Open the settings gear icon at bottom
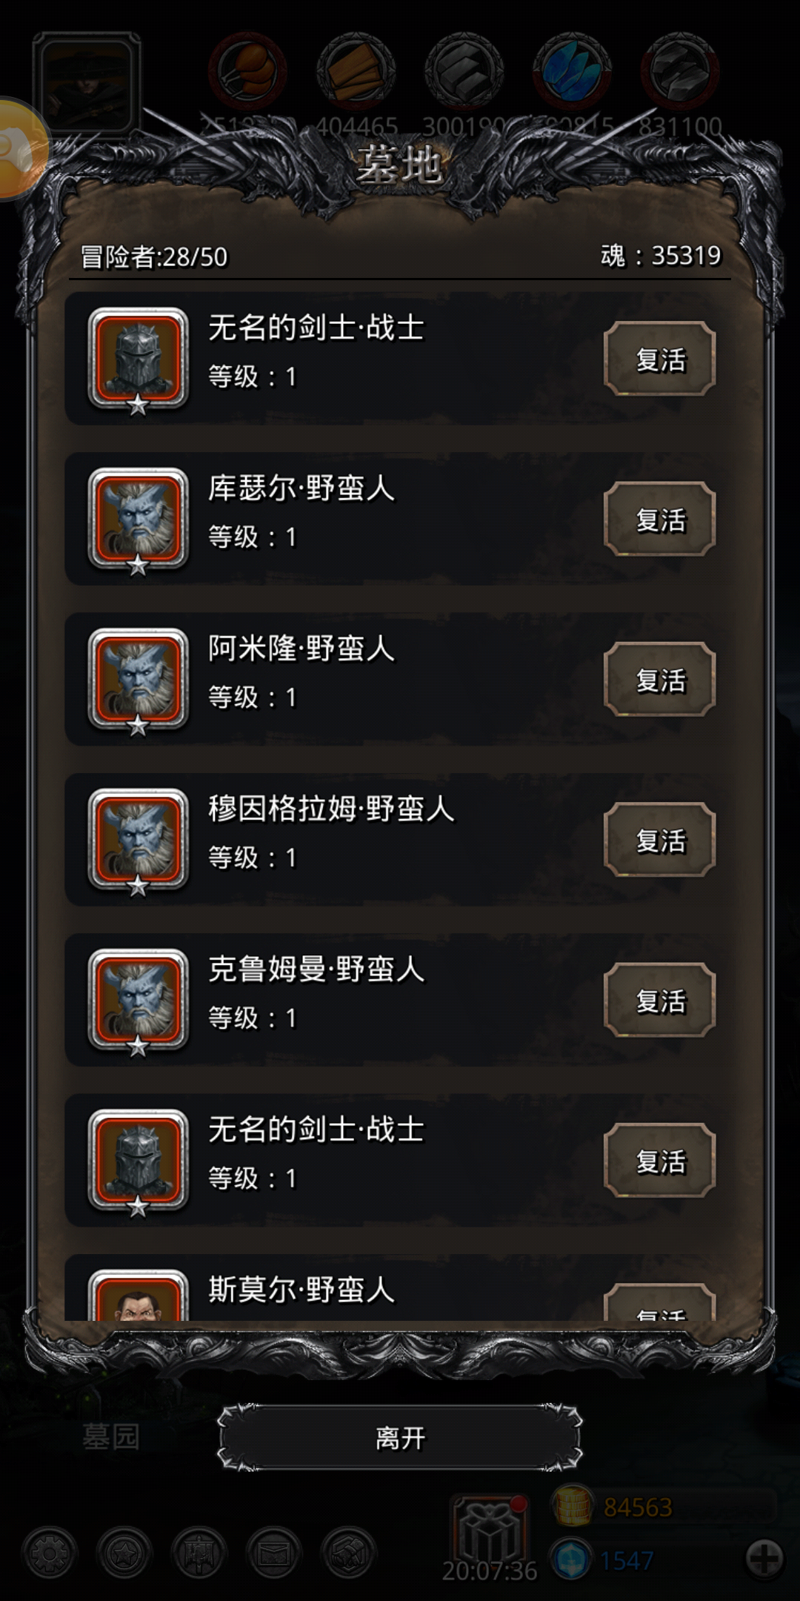This screenshot has height=1601, width=800. coord(50,1553)
